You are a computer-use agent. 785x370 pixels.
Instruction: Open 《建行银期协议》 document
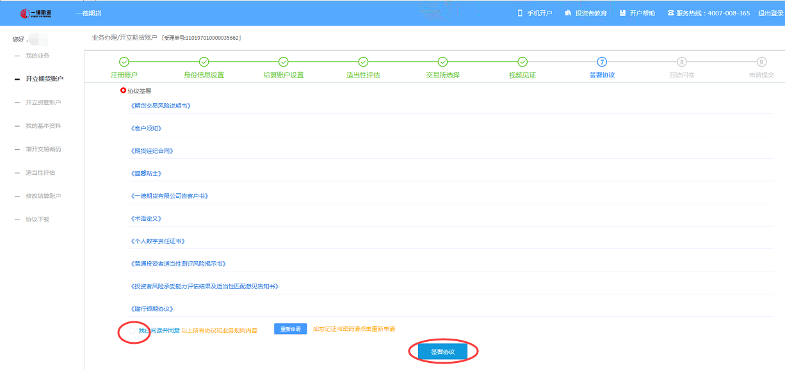tap(152, 309)
